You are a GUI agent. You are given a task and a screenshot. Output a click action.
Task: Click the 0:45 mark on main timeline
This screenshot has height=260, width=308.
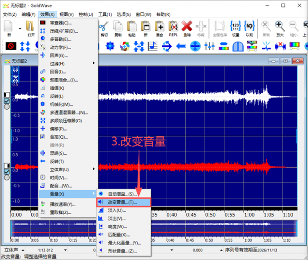click(191, 215)
